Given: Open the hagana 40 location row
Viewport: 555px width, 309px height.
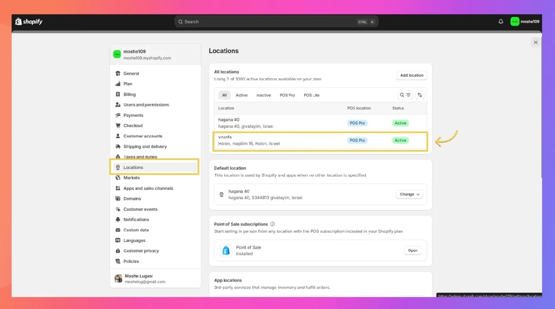Looking at the screenshot, I should (x=320, y=123).
